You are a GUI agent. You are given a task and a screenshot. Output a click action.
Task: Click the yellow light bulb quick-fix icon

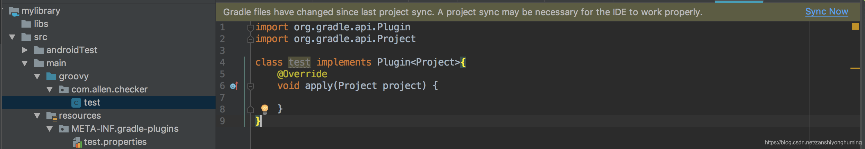[x=265, y=109]
